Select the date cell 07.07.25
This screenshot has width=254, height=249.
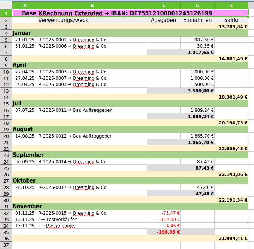coord(25,110)
